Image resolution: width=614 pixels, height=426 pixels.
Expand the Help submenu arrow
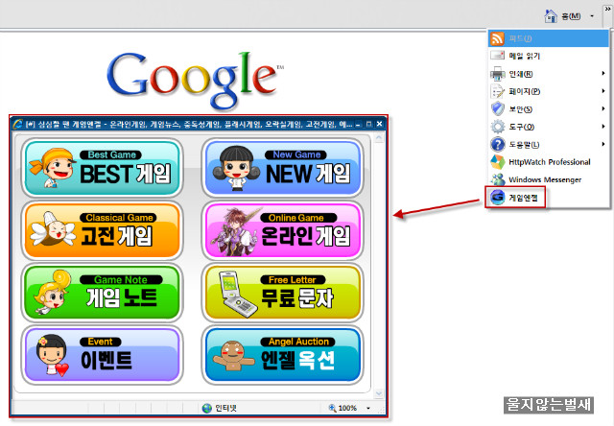[603, 144]
